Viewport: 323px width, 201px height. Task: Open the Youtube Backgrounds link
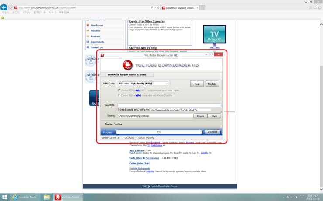(x=140, y=168)
